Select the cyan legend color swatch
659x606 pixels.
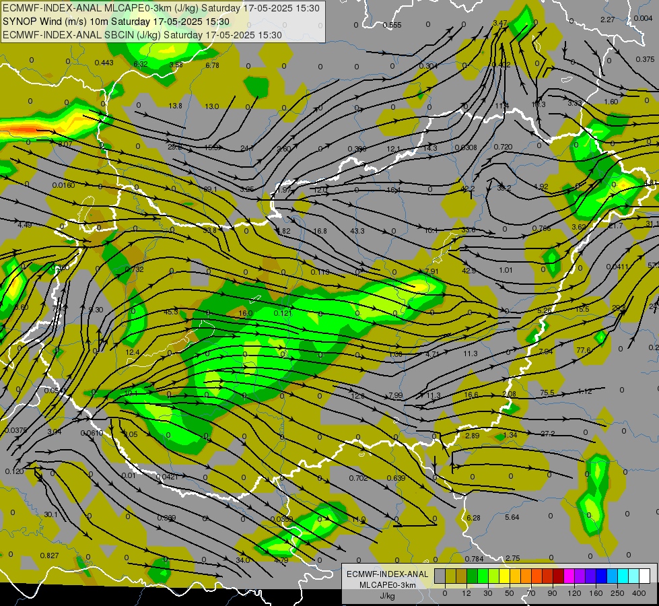pyautogui.click(x=623, y=576)
